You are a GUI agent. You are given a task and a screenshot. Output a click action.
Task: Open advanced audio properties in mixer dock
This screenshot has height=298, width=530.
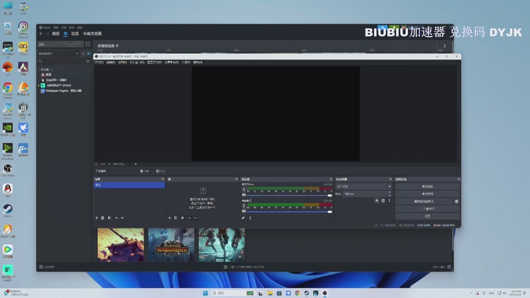[243, 218]
